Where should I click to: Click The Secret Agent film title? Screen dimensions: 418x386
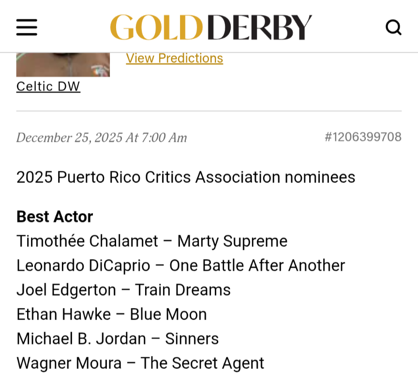[x=202, y=363]
